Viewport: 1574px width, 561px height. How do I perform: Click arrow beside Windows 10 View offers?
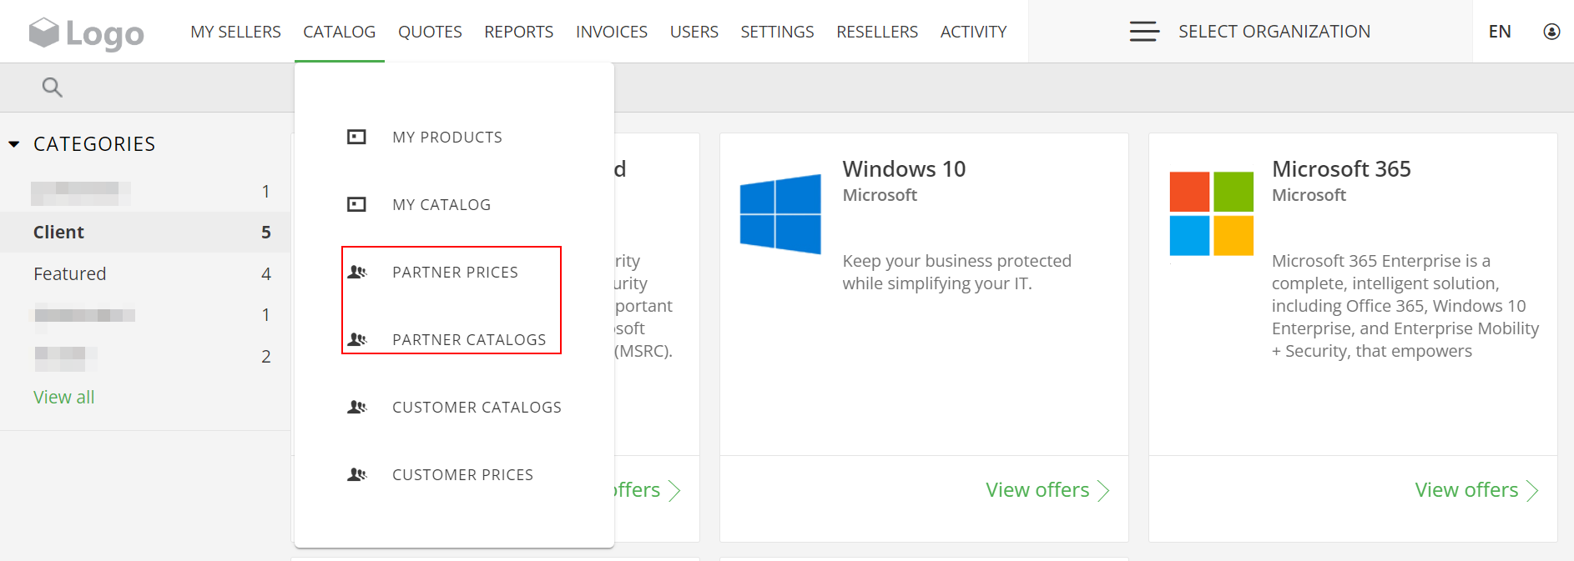tap(1103, 490)
